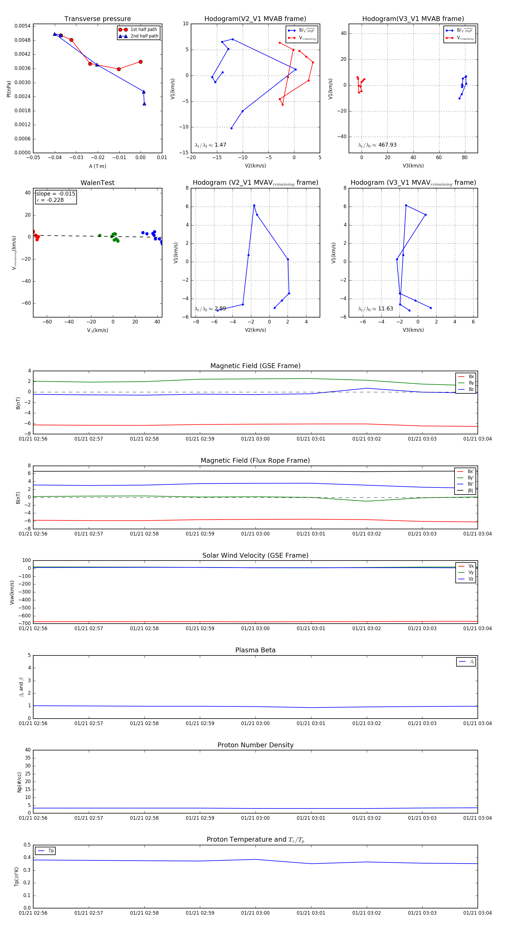Click the "λ1/λ3 ≈ 11.63" annotation
This screenshot has width=511, height=938.
(376, 309)
